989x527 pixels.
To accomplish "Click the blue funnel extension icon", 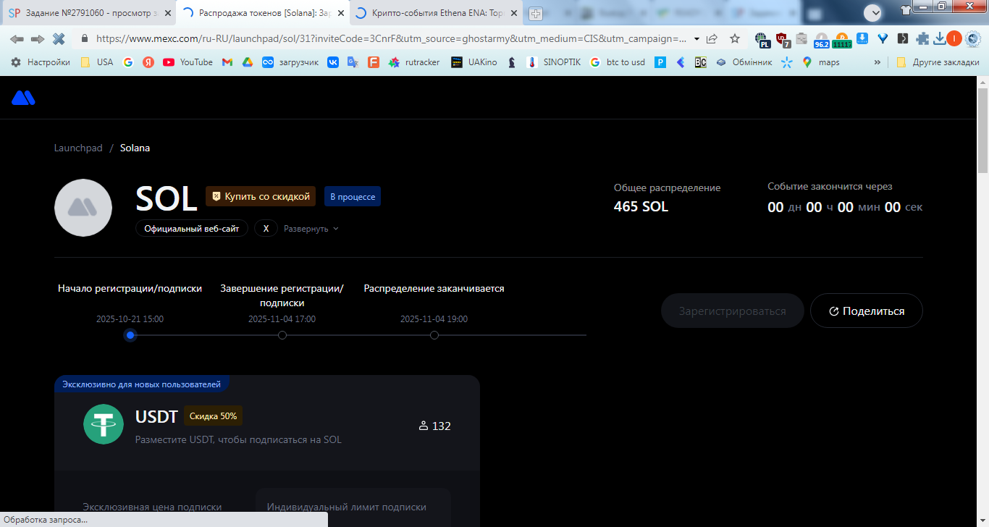I will coord(883,38).
